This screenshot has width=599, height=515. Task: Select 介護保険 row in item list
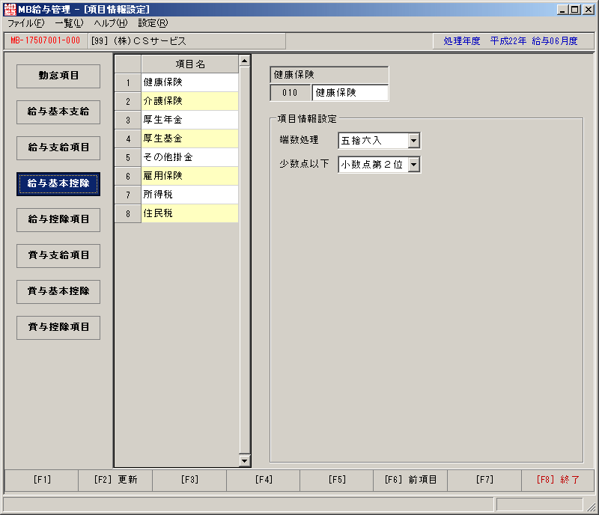coord(190,101)
